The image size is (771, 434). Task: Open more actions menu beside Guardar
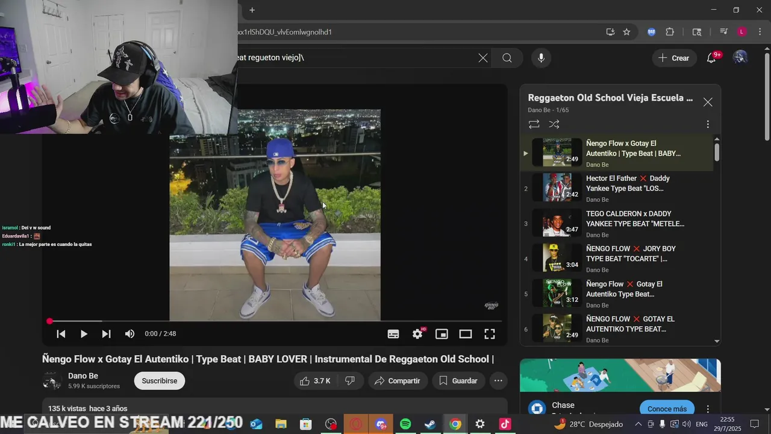(x=498, y=381)
